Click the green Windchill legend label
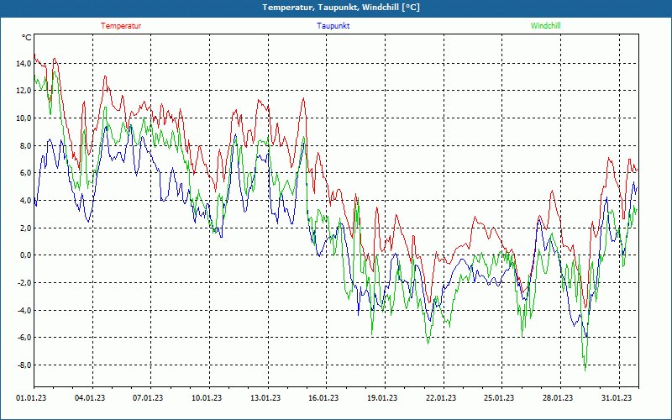The width and height of the screenshot is (672, 420). pyautogui.click(x=545, y=26)
